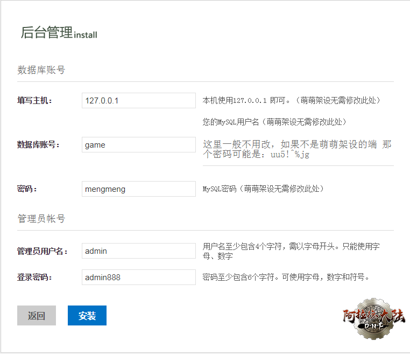
Task: Click the 本机使用127.0.0.1 help text
Action: point(291,101)
